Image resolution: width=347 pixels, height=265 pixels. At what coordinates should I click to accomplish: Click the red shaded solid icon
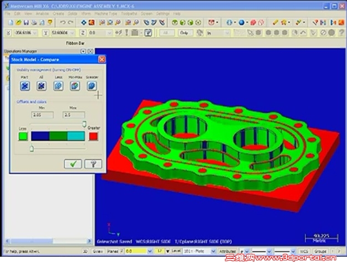253,22
